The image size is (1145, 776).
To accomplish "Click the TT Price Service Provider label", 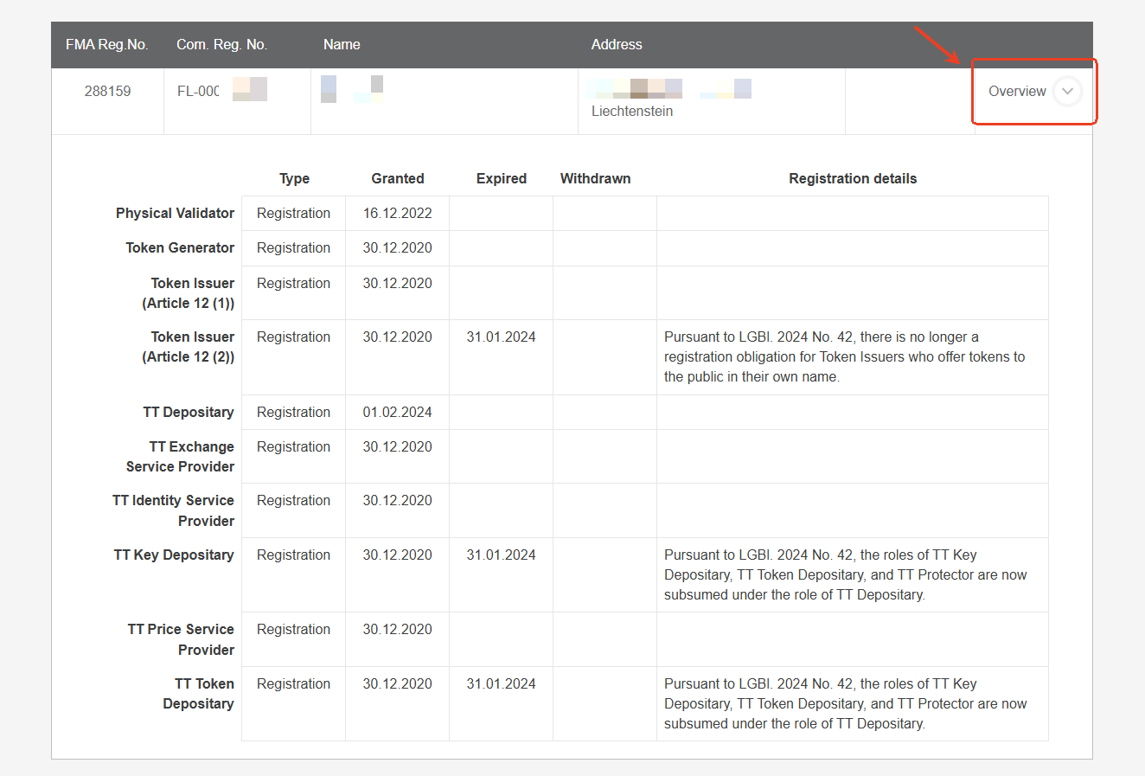I will click(181, 639).
